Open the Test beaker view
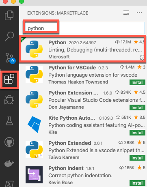This screenshot has width=147, height=187. point(9,121)
